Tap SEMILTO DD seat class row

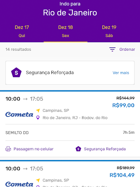click(70, 133)
